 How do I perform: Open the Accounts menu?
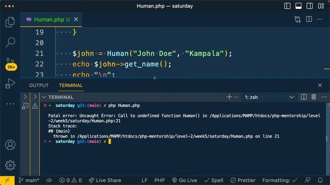click(10, 145)
